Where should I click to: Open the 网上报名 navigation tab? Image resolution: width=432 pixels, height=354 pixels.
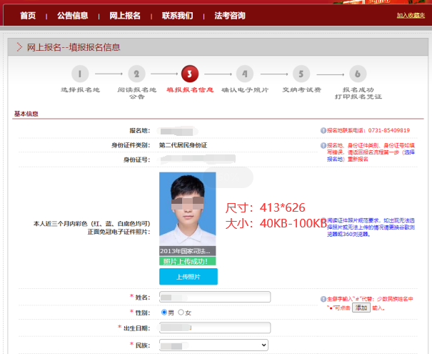(125, 15)
